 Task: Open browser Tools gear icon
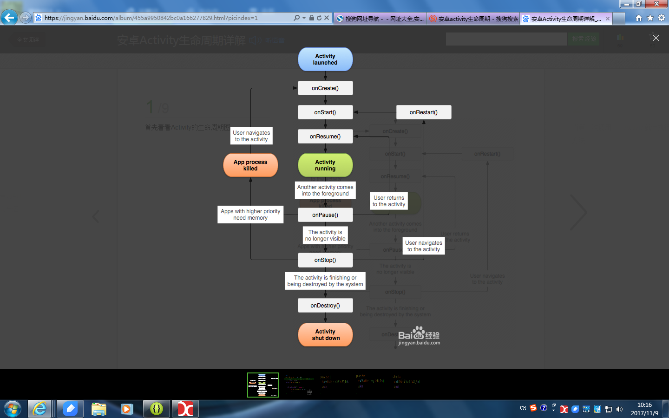(x=662, y=18)
